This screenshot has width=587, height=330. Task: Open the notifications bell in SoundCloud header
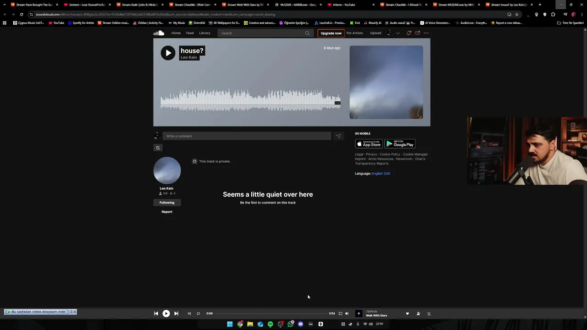(409, 33)
